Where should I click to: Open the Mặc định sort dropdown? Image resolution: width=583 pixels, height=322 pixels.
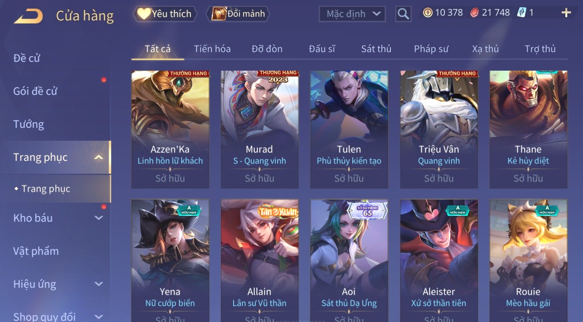point(352,14)
